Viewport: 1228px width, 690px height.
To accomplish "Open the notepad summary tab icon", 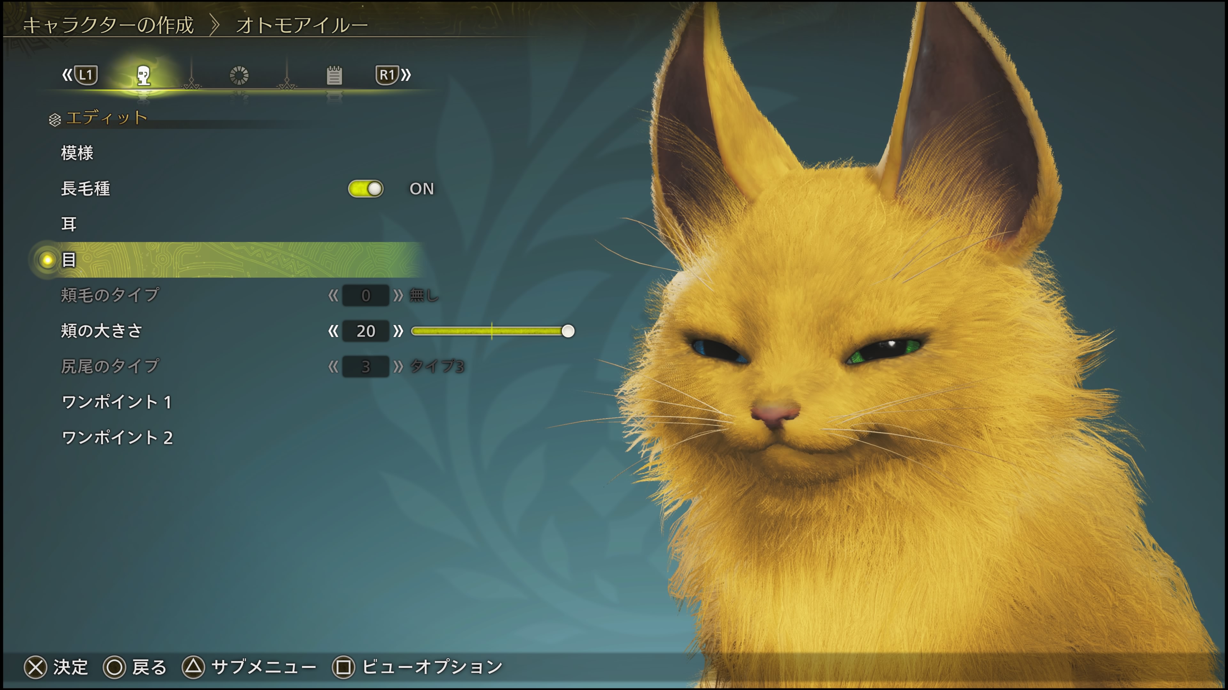I will coord(334,75).
